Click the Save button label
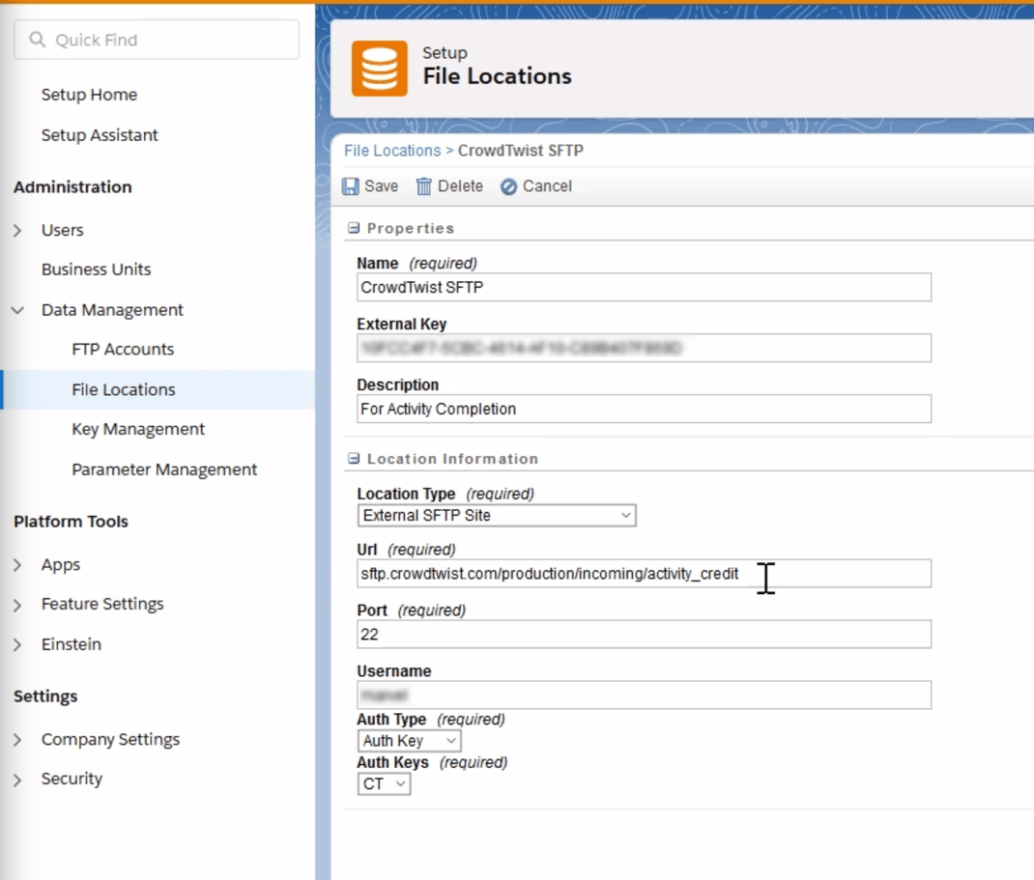 (381, 186)
